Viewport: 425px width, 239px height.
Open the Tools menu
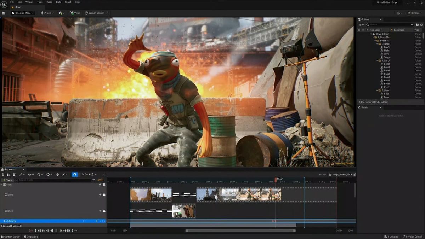(39, 2)
